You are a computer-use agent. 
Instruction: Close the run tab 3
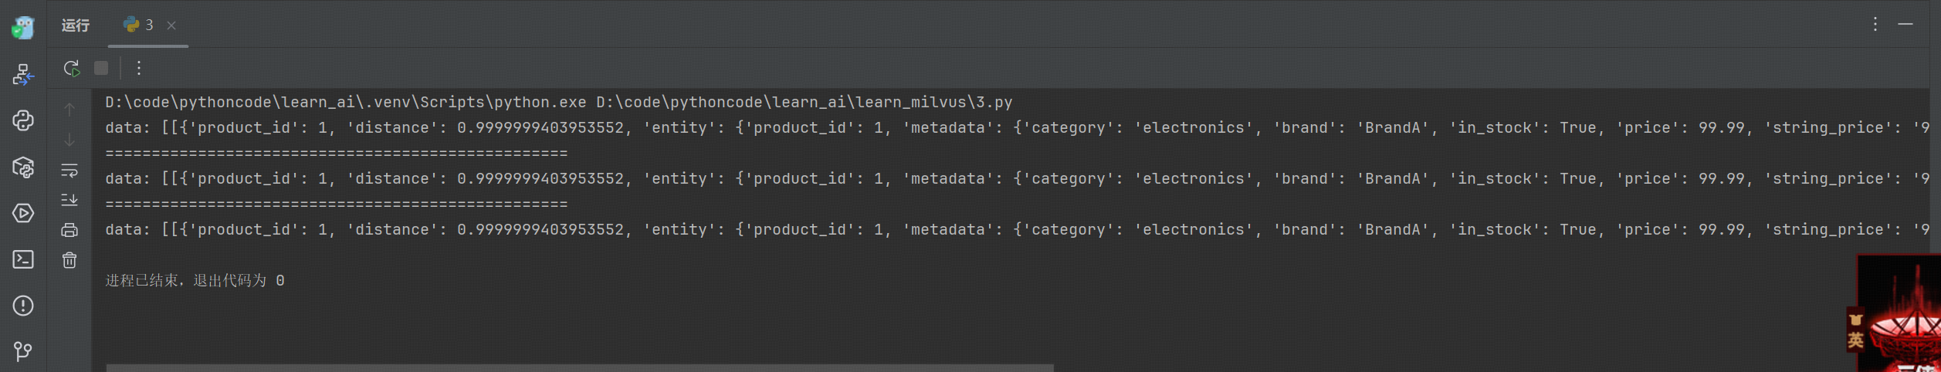171,25
